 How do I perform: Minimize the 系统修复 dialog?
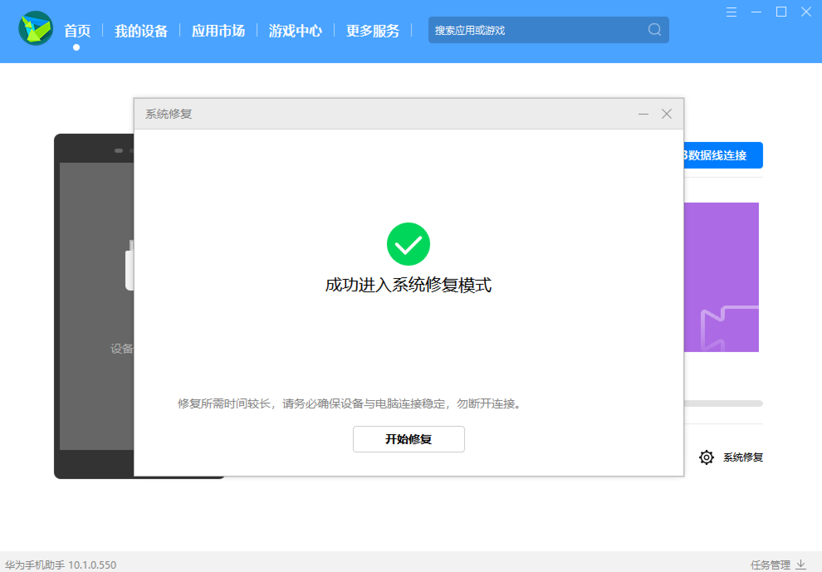coord(643,114)
